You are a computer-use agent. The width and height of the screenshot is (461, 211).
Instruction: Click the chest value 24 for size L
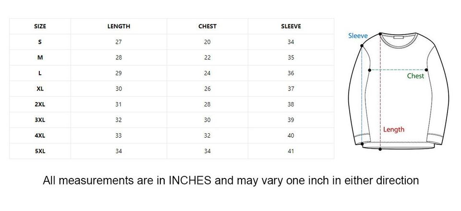point(207,73)
